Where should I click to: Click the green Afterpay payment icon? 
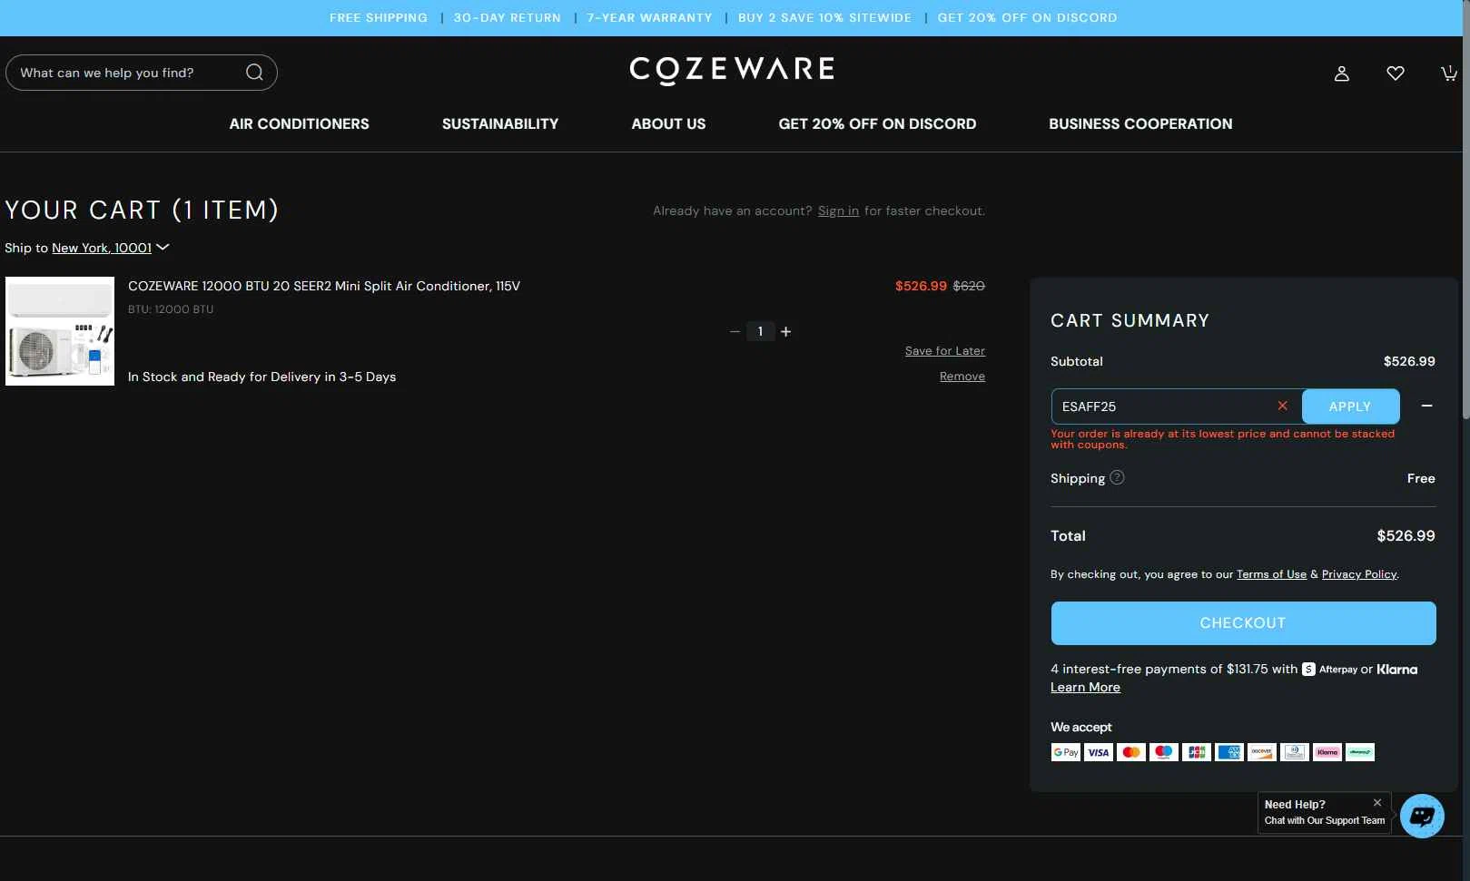1360,752
